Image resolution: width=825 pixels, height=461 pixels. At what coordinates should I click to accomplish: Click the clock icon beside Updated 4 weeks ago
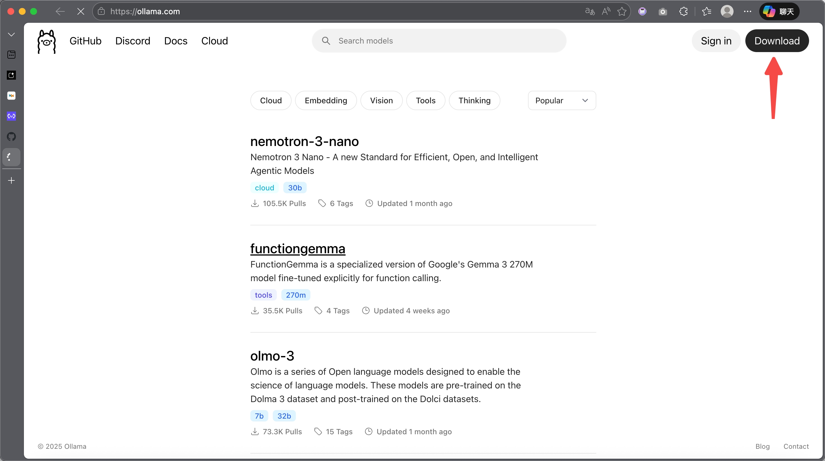pos(366,311)
